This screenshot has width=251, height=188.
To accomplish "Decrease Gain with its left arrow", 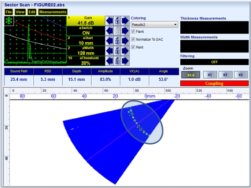I will [x=110, y=21].
